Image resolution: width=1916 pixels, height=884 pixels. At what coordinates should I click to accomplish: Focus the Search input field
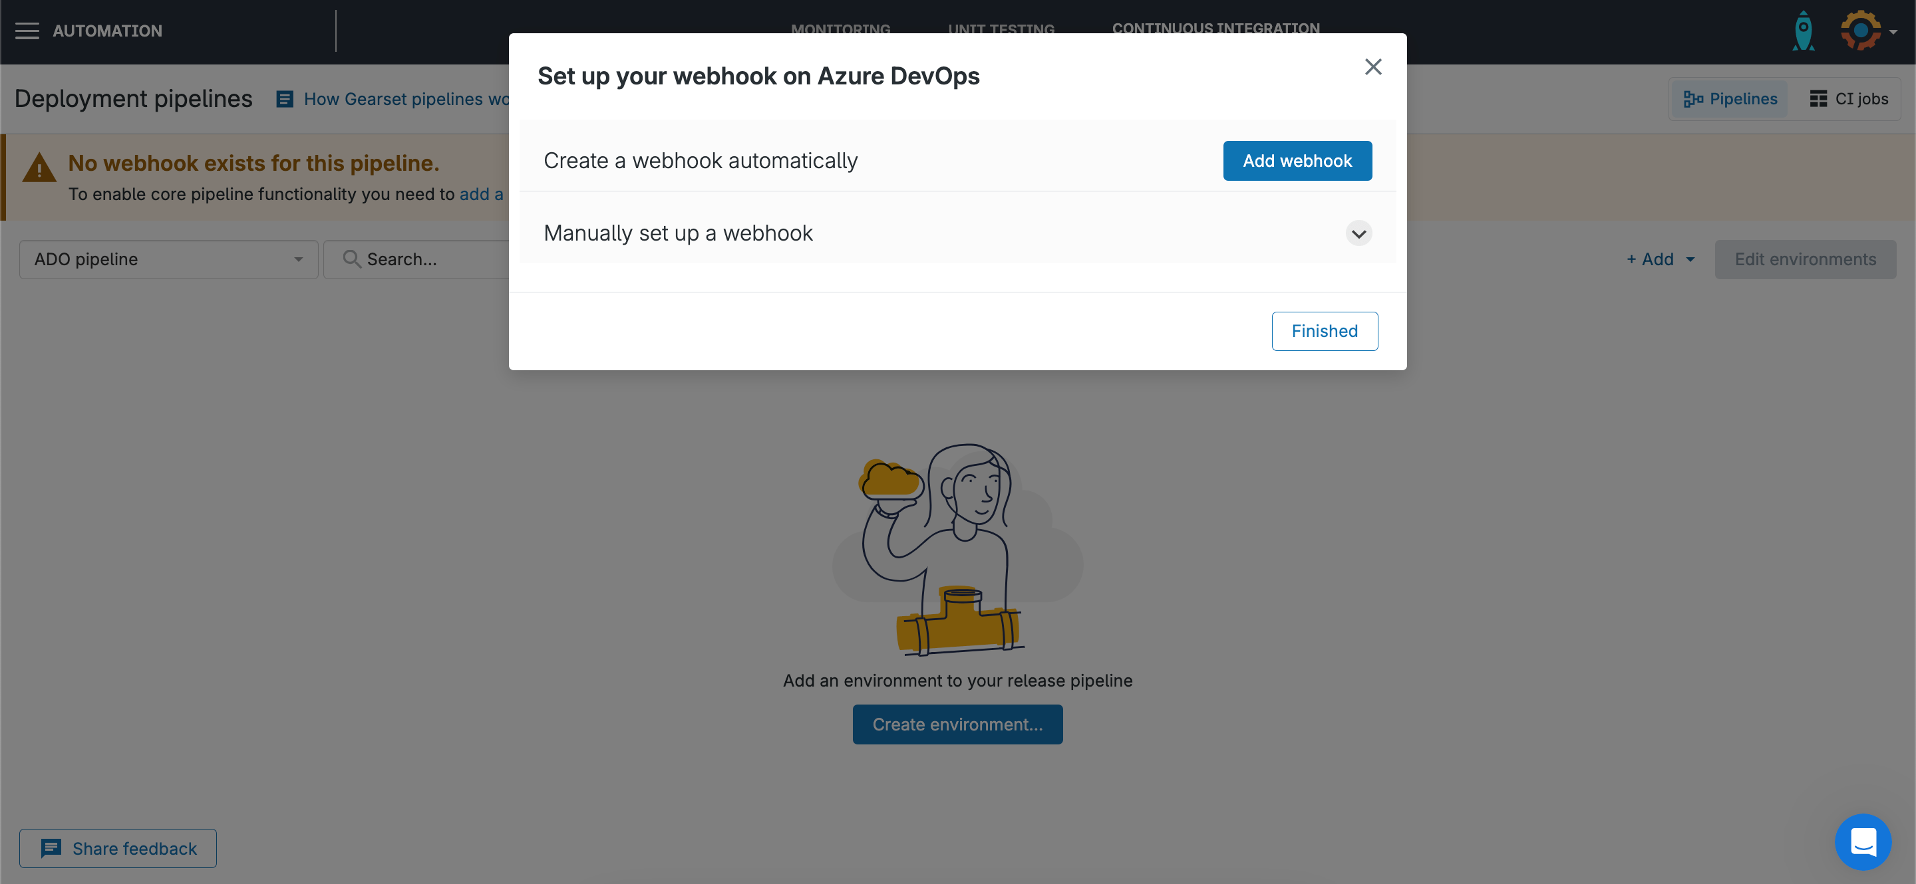click(x=431, y=259)
